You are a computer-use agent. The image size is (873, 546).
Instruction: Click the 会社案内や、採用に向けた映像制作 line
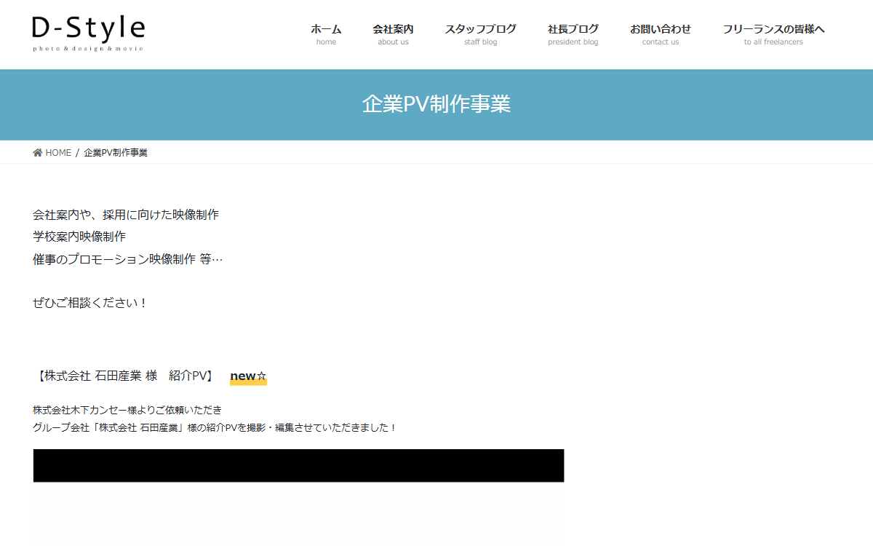pos(126,215)
